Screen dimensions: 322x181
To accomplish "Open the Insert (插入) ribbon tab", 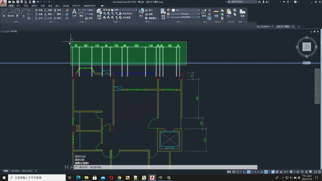I will tap(19, 6).
